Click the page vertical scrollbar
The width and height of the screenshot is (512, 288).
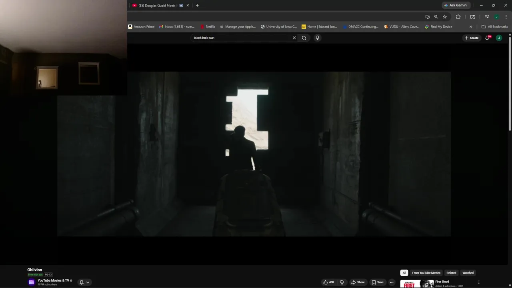[x=510, y=84]
